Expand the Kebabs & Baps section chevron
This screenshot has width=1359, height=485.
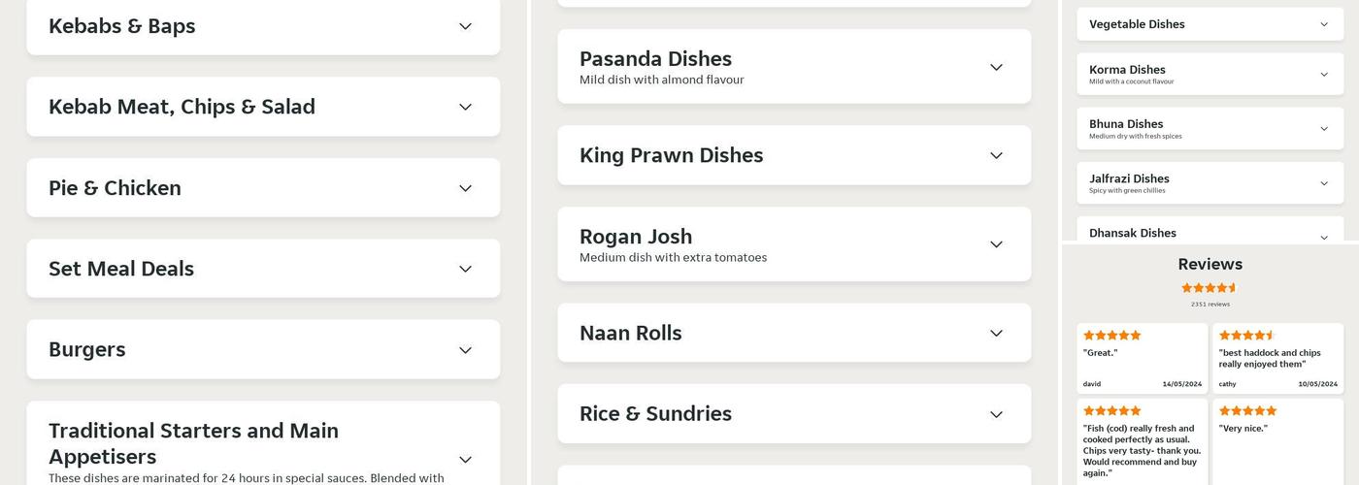click(465, 26)
